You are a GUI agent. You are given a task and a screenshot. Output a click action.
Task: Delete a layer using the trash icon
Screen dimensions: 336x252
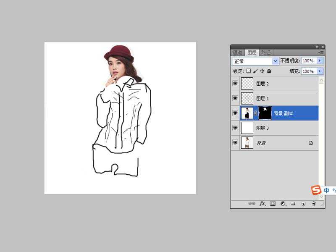pyautogui.click(x=313, y=203)
